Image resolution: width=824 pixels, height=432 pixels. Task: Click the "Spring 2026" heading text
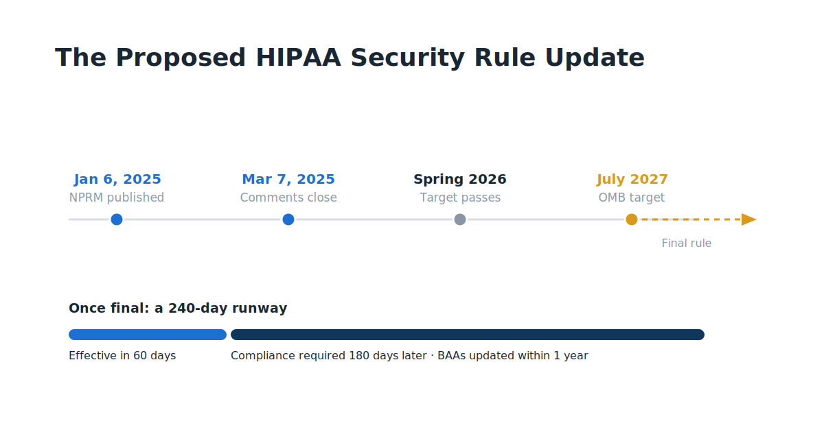[x=460, y=180]
